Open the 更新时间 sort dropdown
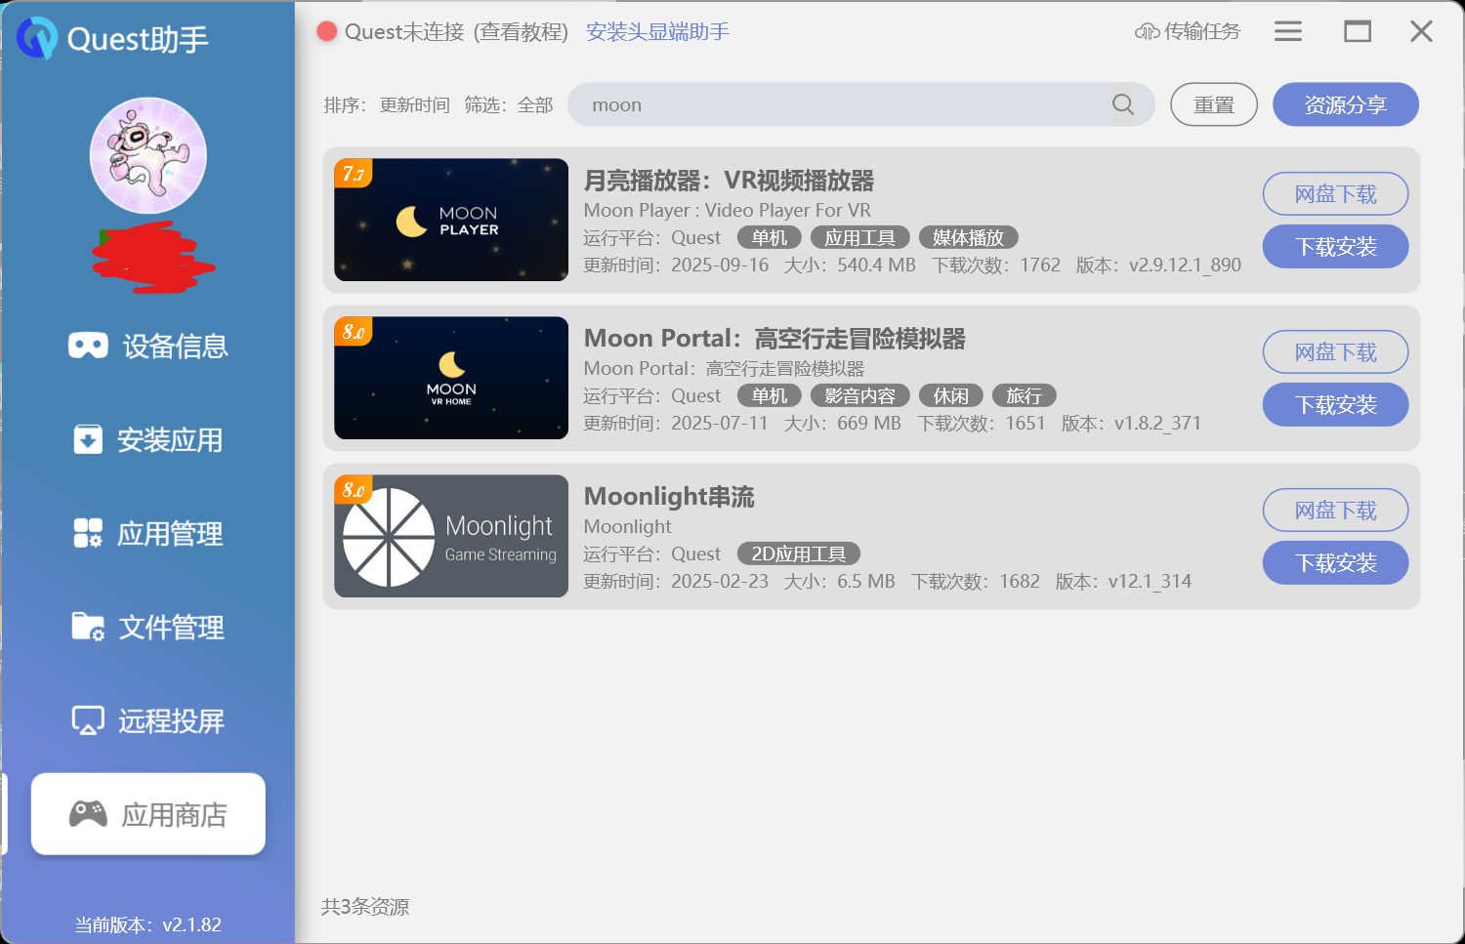Screen dimensions: 1465x944 (414, 104)
